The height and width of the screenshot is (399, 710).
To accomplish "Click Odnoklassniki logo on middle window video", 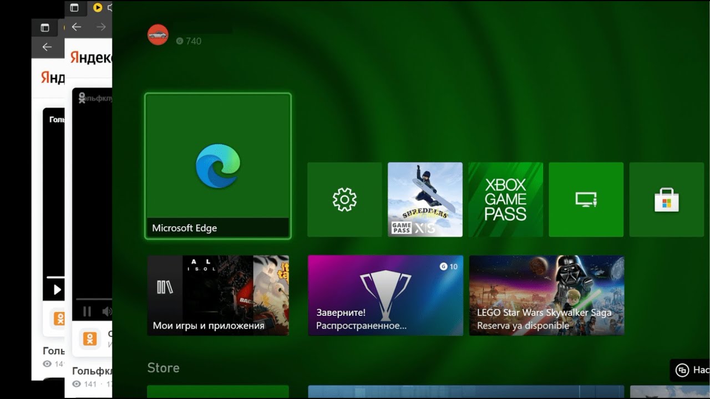I will click(x=82, y=98).
